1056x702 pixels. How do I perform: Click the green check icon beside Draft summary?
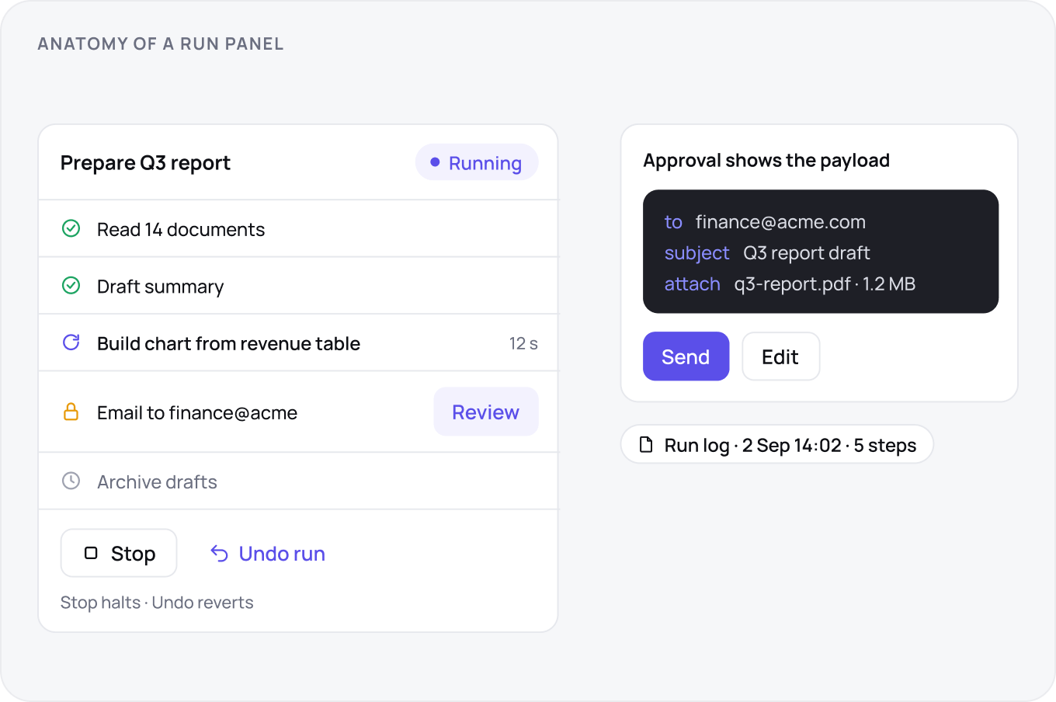[71, 286]
